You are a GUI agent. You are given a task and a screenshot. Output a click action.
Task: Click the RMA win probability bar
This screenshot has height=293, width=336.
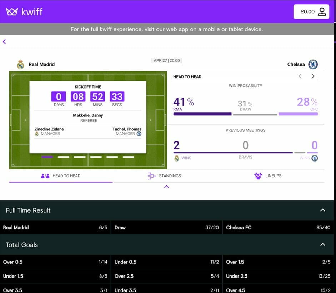click(202, 114)
